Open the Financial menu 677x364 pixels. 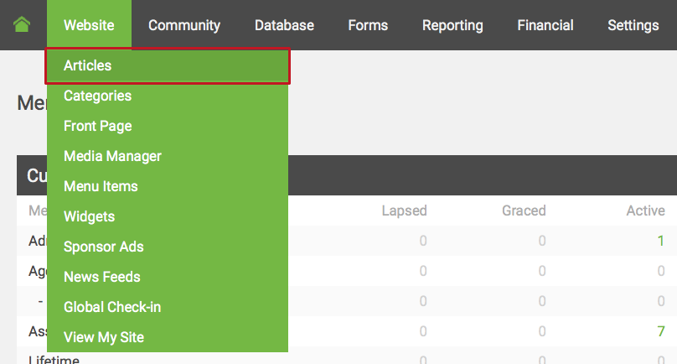[545, 25]
